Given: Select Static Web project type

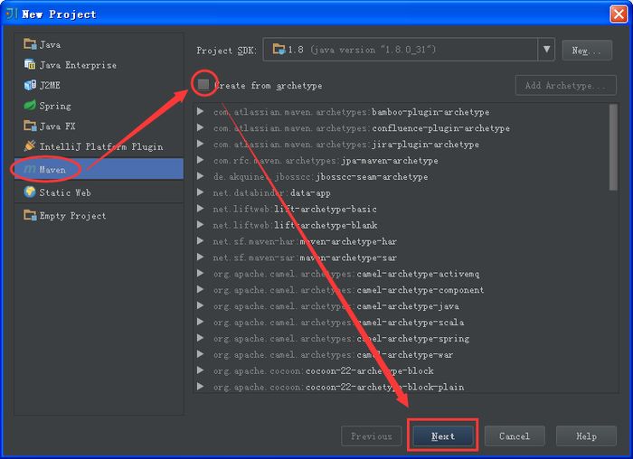Looking at the screenshot, I should pyautogui.click(x=99, y=192).
